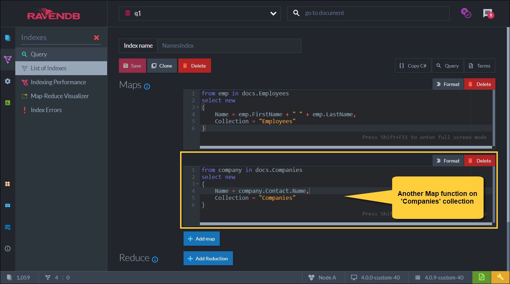Delete the Employees map
This screenshot has width=510, height=284.
pyautogui.click(x=480, y=84)
